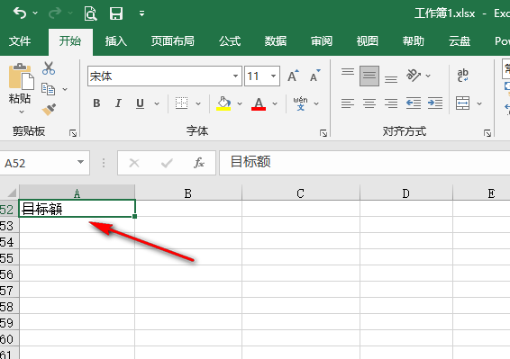Click the text Orientation icon

pos(413,75)
